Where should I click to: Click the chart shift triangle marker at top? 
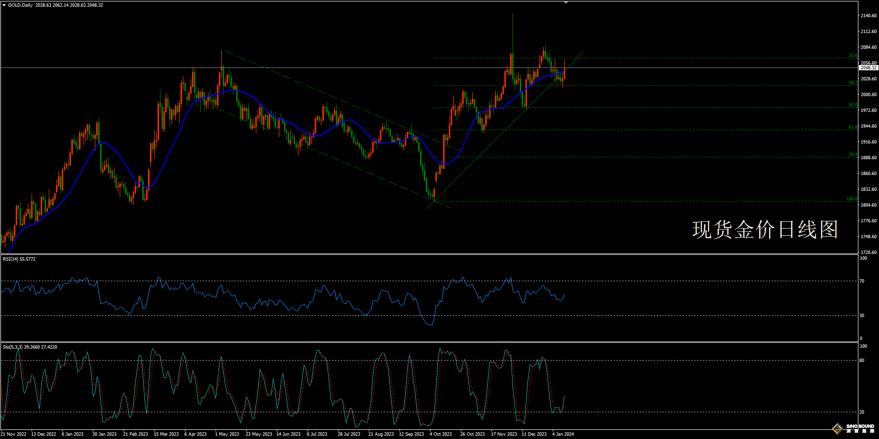point(566,3)
